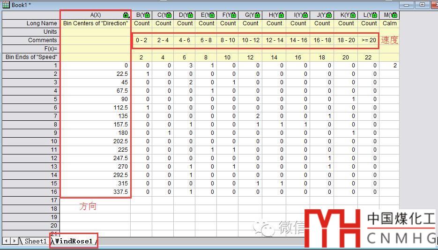Click the direction cell 202.5

point(95,141)
